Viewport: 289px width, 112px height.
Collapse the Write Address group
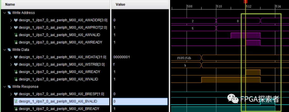[5, 13]
